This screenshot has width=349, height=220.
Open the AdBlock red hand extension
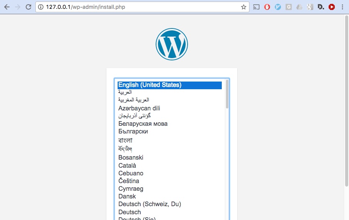[267, 7]
